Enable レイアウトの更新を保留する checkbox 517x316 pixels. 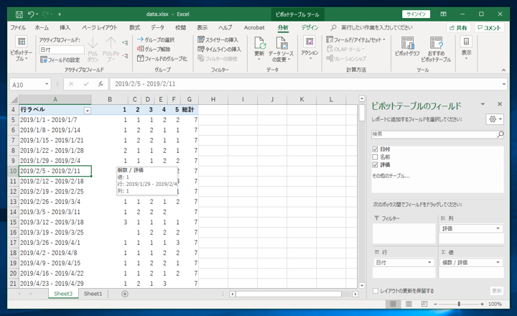pos(376,291)
